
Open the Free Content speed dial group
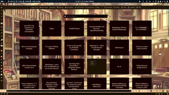[x=44, y=7]
